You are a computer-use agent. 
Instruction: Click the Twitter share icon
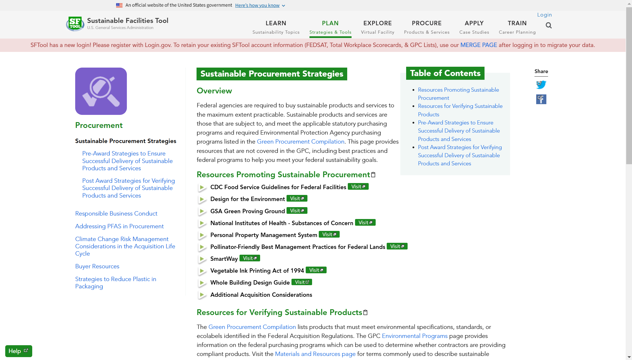pos(541,84)
